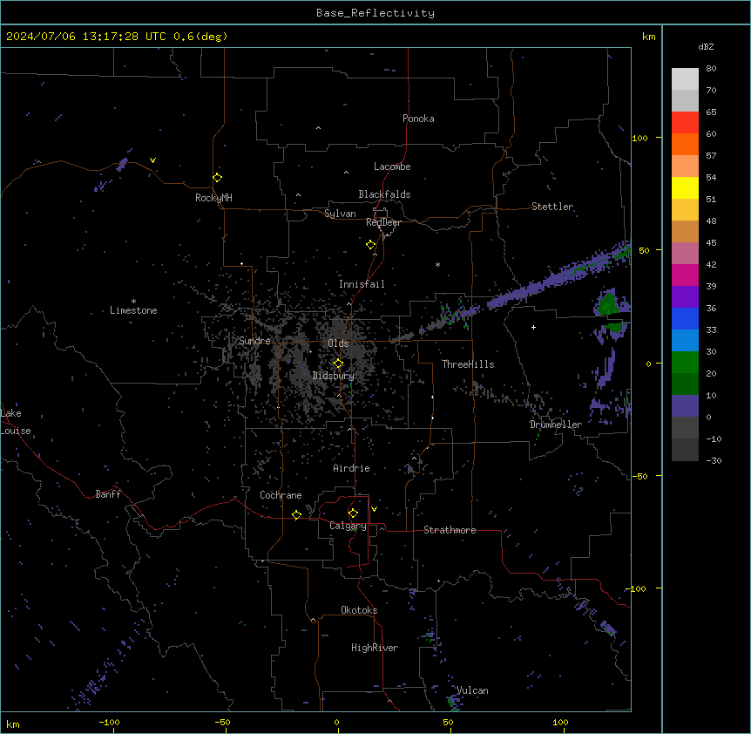Image resolution: width=751 pixels, height=734 pixels.
Task: Click the Calgary city label
Action: click(x=348, y=526)
